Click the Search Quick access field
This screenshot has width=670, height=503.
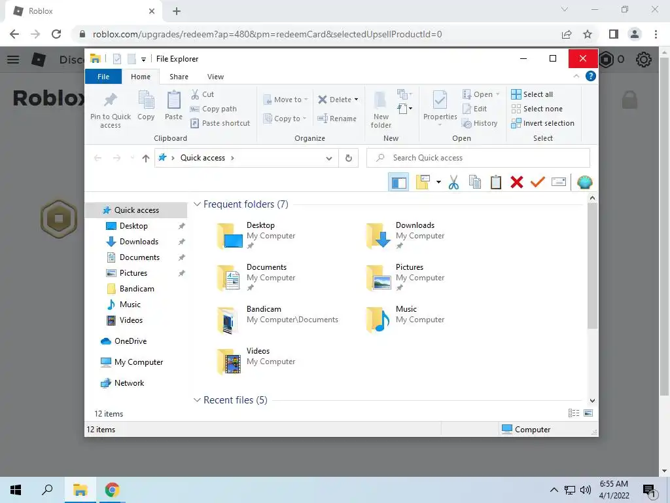point(478,158)
